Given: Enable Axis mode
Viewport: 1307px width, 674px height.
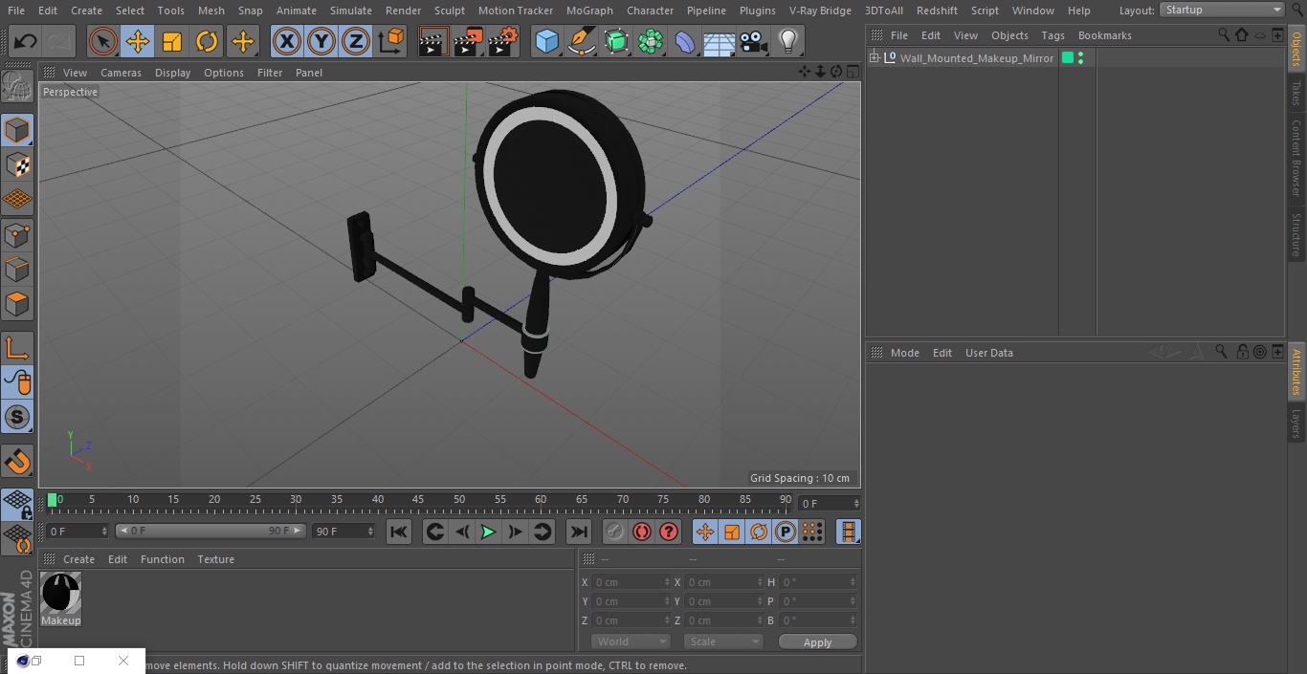Looking at the screenshot, I should point(17,347).
